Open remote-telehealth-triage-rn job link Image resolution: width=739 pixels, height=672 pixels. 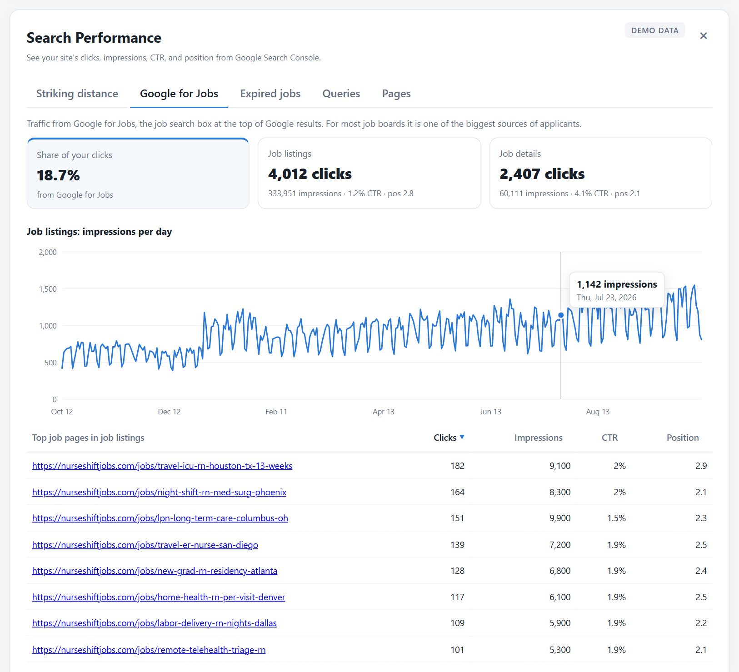(x=149, y=650)
